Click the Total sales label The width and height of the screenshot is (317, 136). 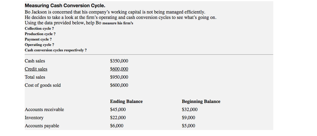pyautogui.click(x=35, y=77)
